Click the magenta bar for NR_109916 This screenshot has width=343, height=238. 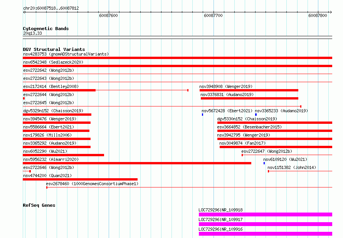(x=266, y=234)
